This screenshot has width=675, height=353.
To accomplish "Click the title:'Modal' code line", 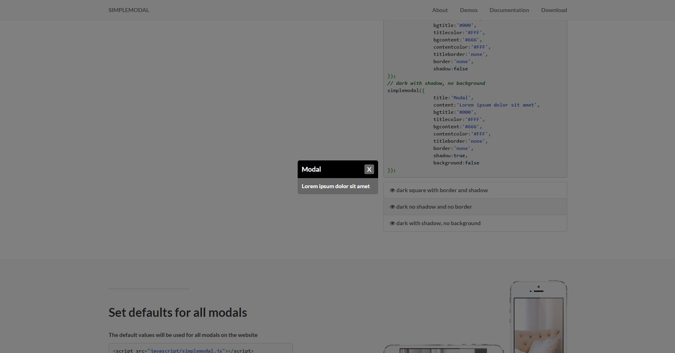I will 453,98.
